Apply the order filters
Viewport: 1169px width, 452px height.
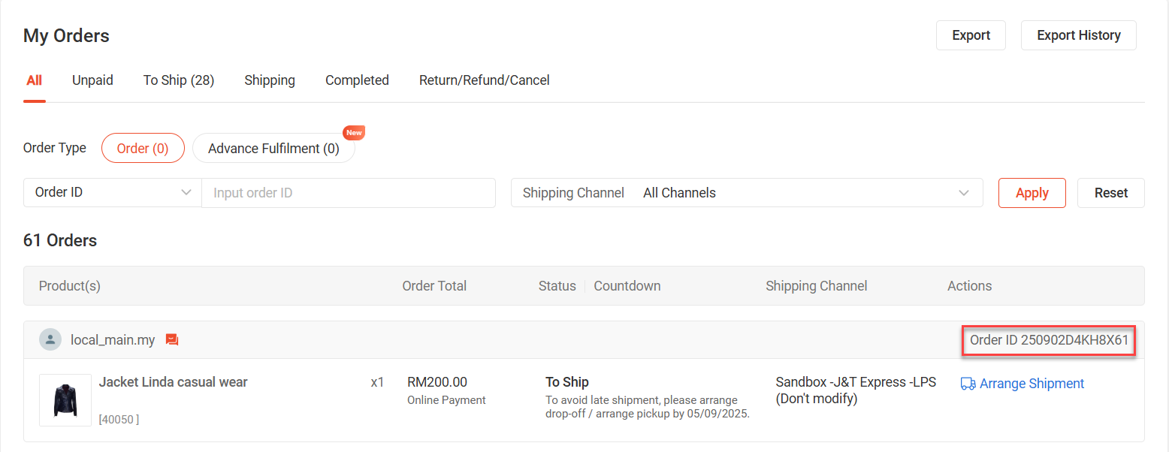[1032, 193]
